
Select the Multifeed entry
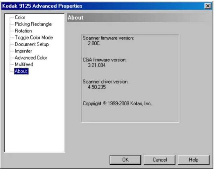coord(24,64)
